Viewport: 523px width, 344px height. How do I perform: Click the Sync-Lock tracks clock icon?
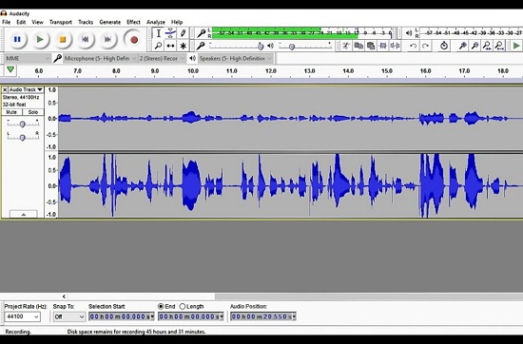(x=444, y=46)
